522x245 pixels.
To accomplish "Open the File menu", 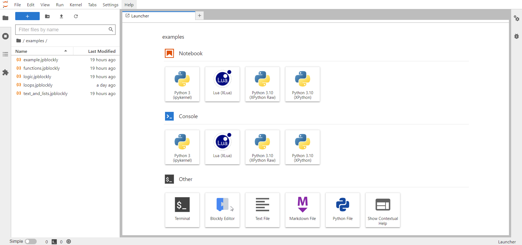I will tap(18, 5).
